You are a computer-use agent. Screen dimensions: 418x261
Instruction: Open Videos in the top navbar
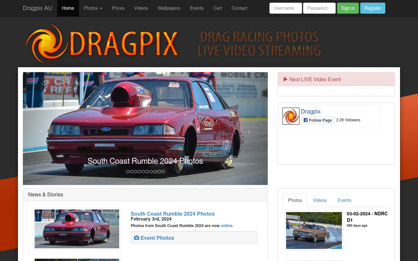141,8
